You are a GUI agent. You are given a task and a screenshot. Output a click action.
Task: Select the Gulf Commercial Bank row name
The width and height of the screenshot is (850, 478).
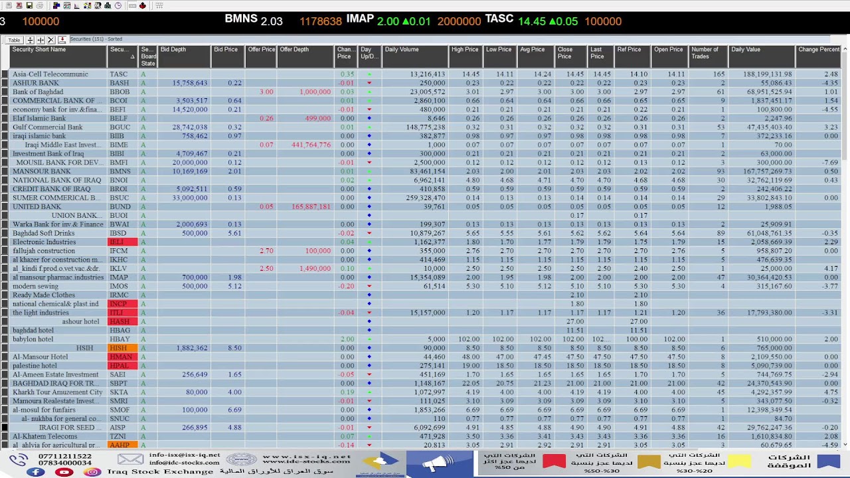coord(48,127)
